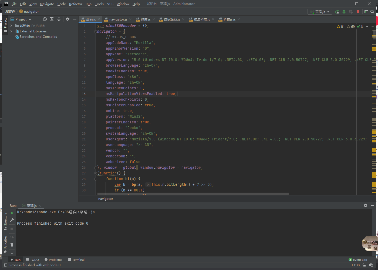Start debugging with the green bug icon
The image size is (378, 270).
tap(344, 12)
